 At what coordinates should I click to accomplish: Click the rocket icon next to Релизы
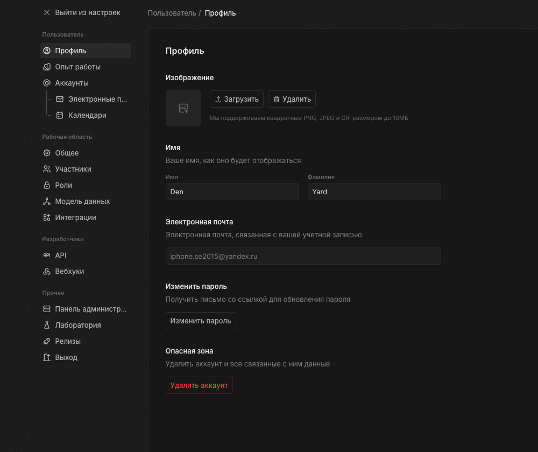(47, 341)
